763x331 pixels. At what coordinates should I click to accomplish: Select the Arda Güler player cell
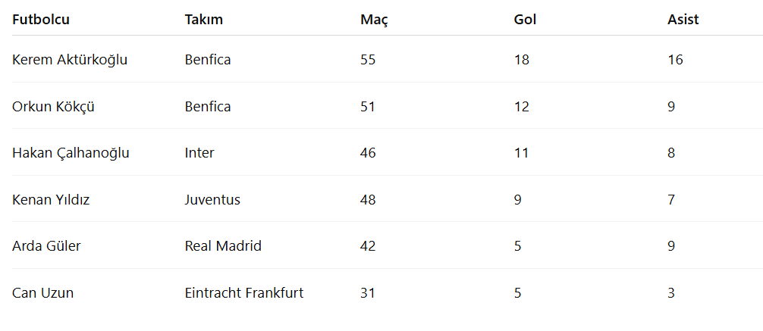click(46, 246)
